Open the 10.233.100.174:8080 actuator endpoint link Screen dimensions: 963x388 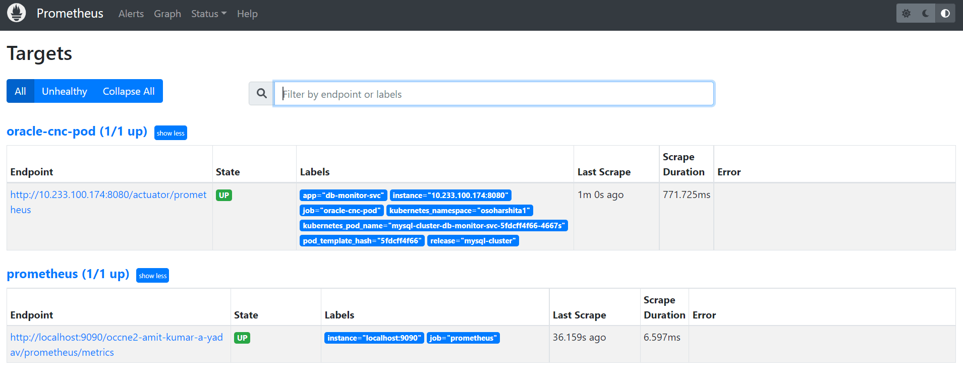coord(108,202)
